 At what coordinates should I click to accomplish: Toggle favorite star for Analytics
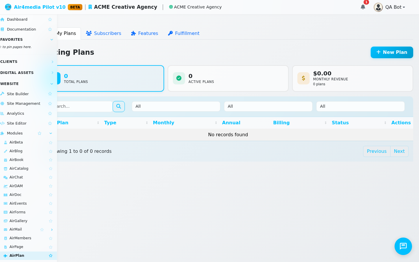point(50,114)
